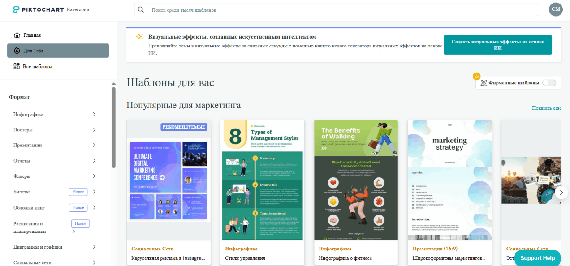This screenshot has width=570, height=266.
Task: Click the Новое badge beside Обложки книг
Action: click(x=78, y=208)
